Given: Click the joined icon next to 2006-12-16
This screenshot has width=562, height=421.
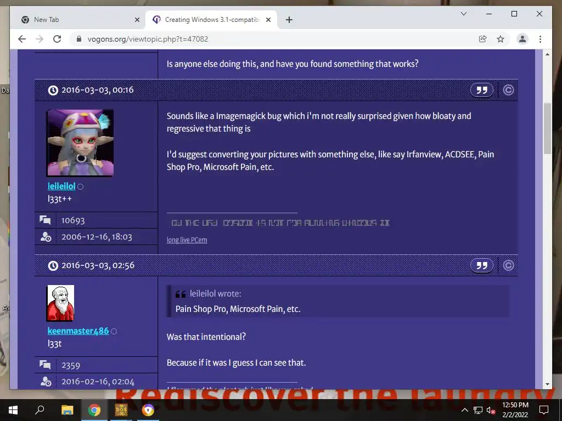Looking at the screenshot, I should (46, 237).
